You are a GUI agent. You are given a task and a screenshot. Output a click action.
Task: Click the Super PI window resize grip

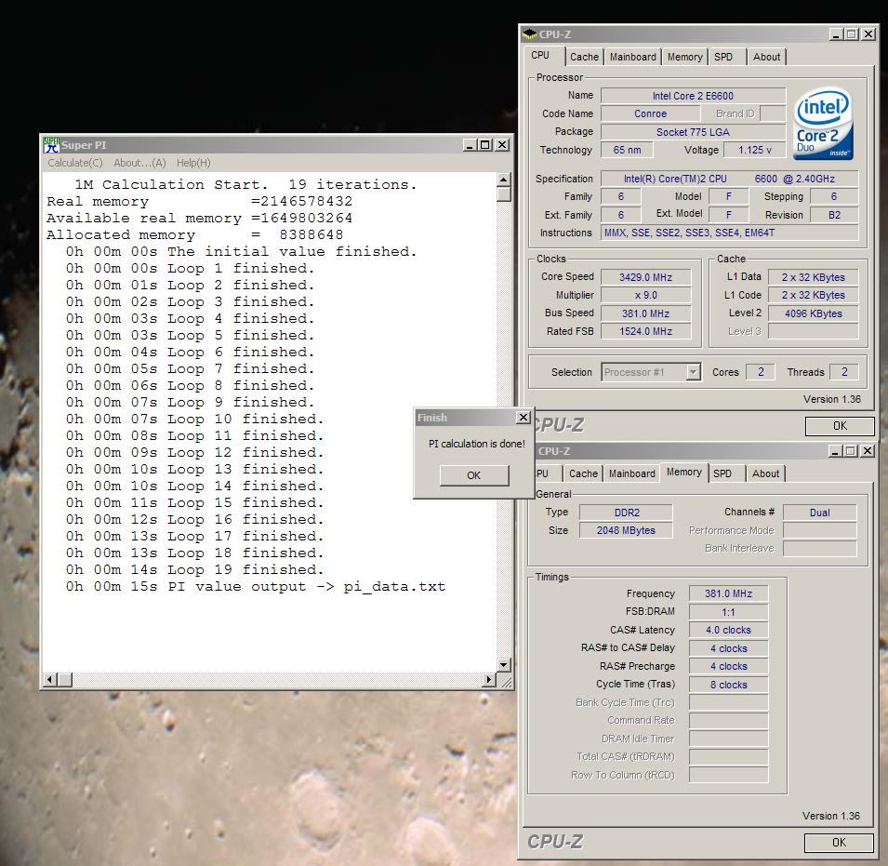click(x=506, y=681)
